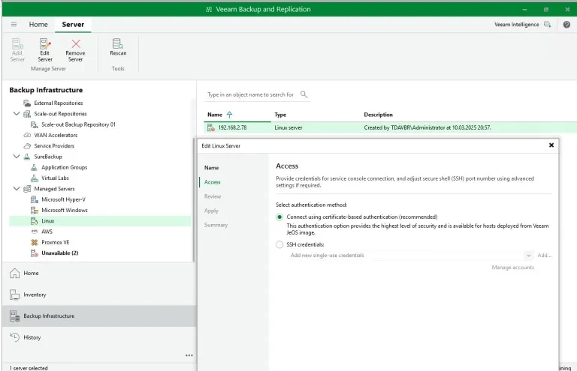Open History view clock icon
The image size is (577, 371).
15,337
